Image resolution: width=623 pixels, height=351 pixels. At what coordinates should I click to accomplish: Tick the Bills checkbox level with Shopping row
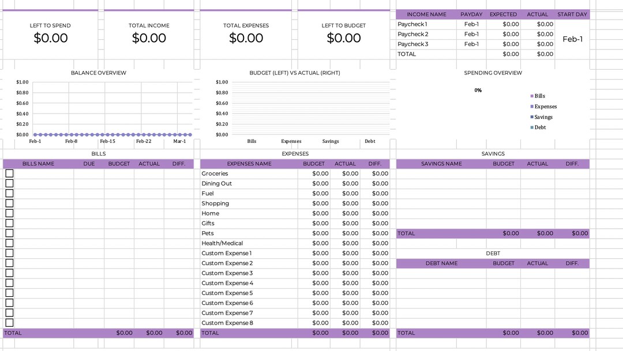10,203
